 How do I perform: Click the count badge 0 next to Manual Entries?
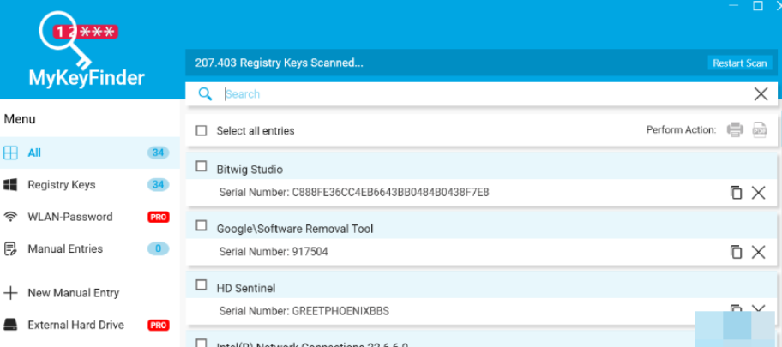click(158, 248)
